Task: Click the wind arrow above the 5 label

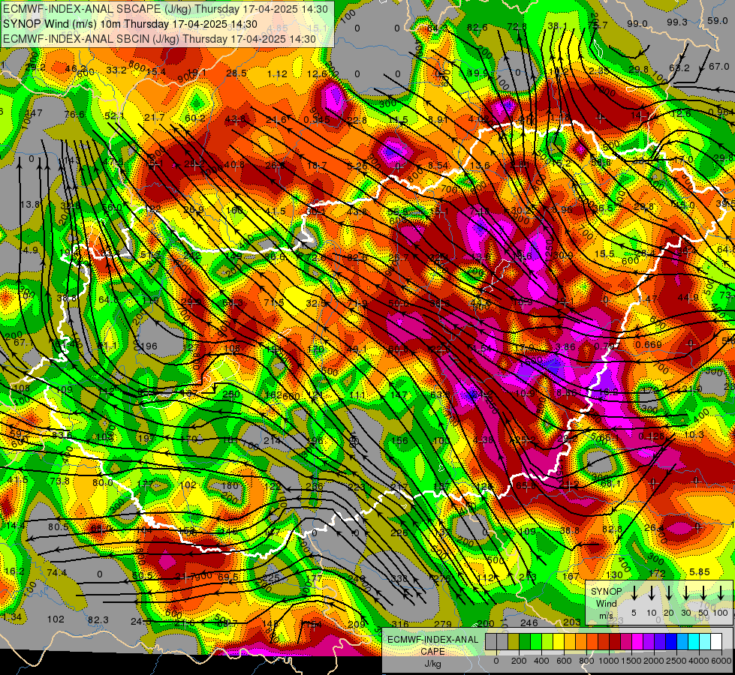Action: [x=634, y=592]
